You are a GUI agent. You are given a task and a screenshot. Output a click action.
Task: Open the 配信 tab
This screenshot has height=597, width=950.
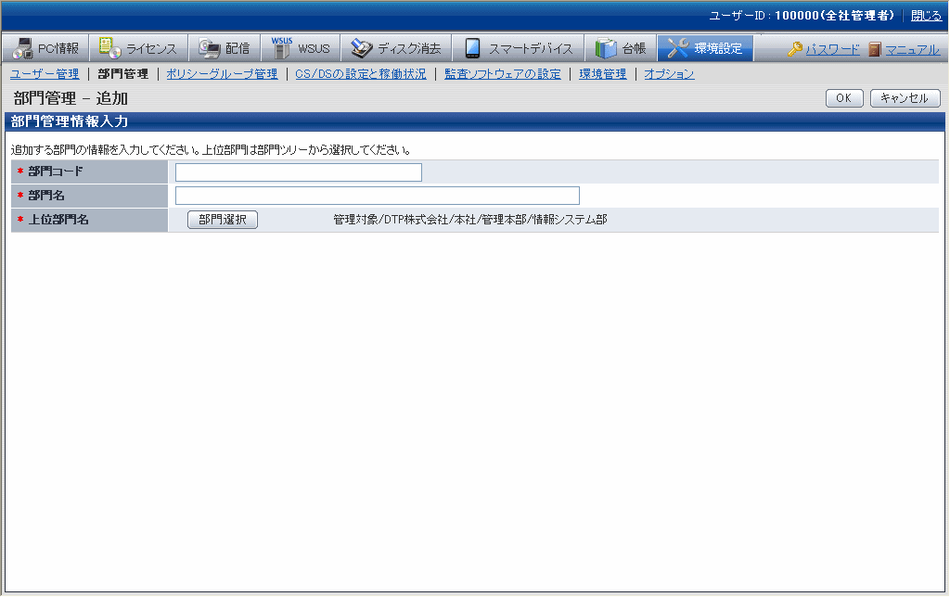[x=225, y=48]
